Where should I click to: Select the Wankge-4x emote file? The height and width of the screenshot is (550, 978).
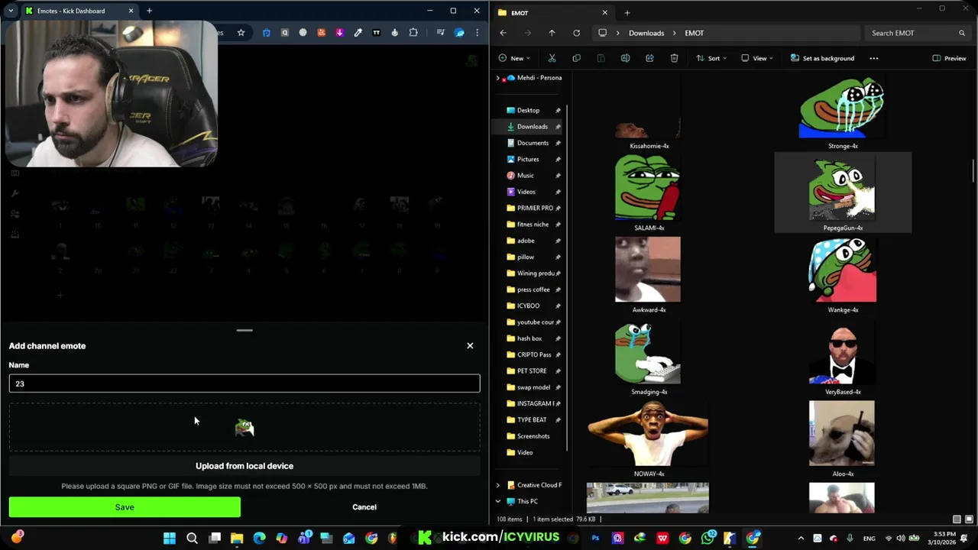tap(842, 275)
